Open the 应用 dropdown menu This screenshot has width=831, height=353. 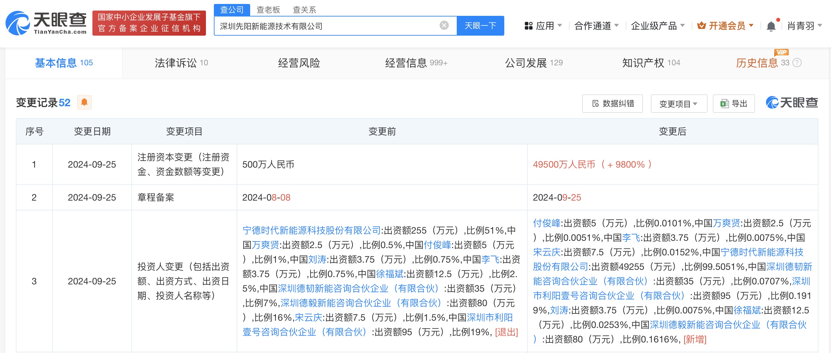click(543, 26)
